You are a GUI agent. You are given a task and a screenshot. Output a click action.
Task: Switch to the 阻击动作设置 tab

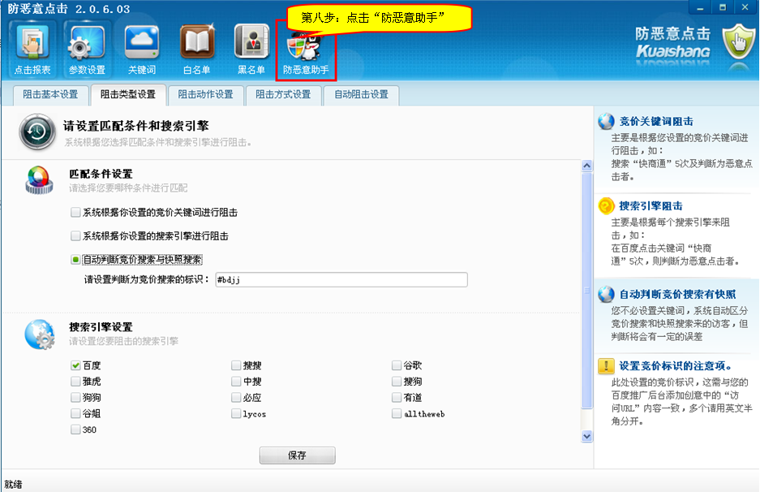pos(205,94)
